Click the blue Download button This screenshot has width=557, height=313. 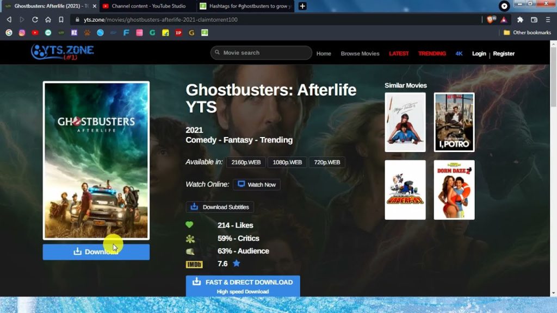(96, 252)
